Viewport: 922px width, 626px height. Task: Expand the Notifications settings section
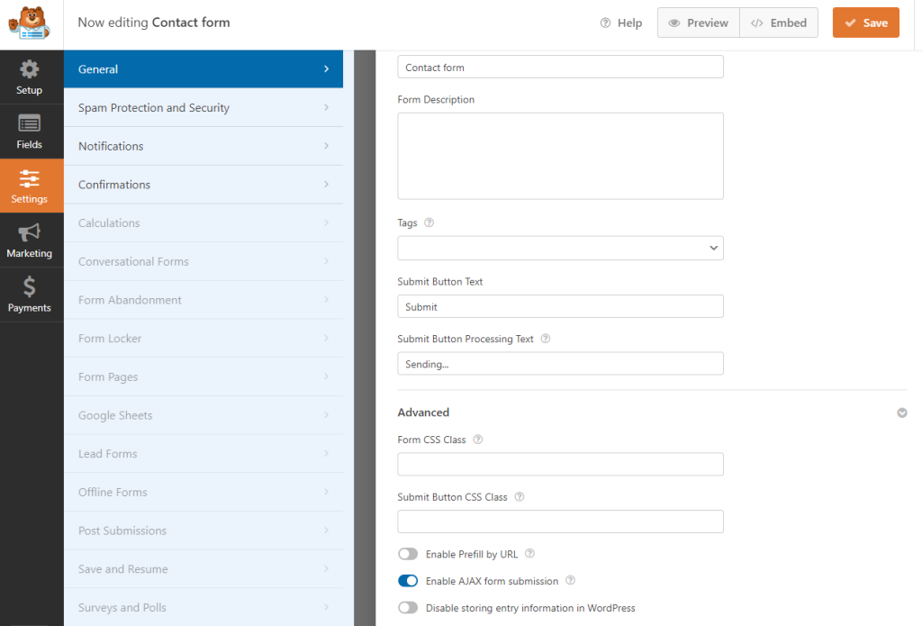point(203,146)
